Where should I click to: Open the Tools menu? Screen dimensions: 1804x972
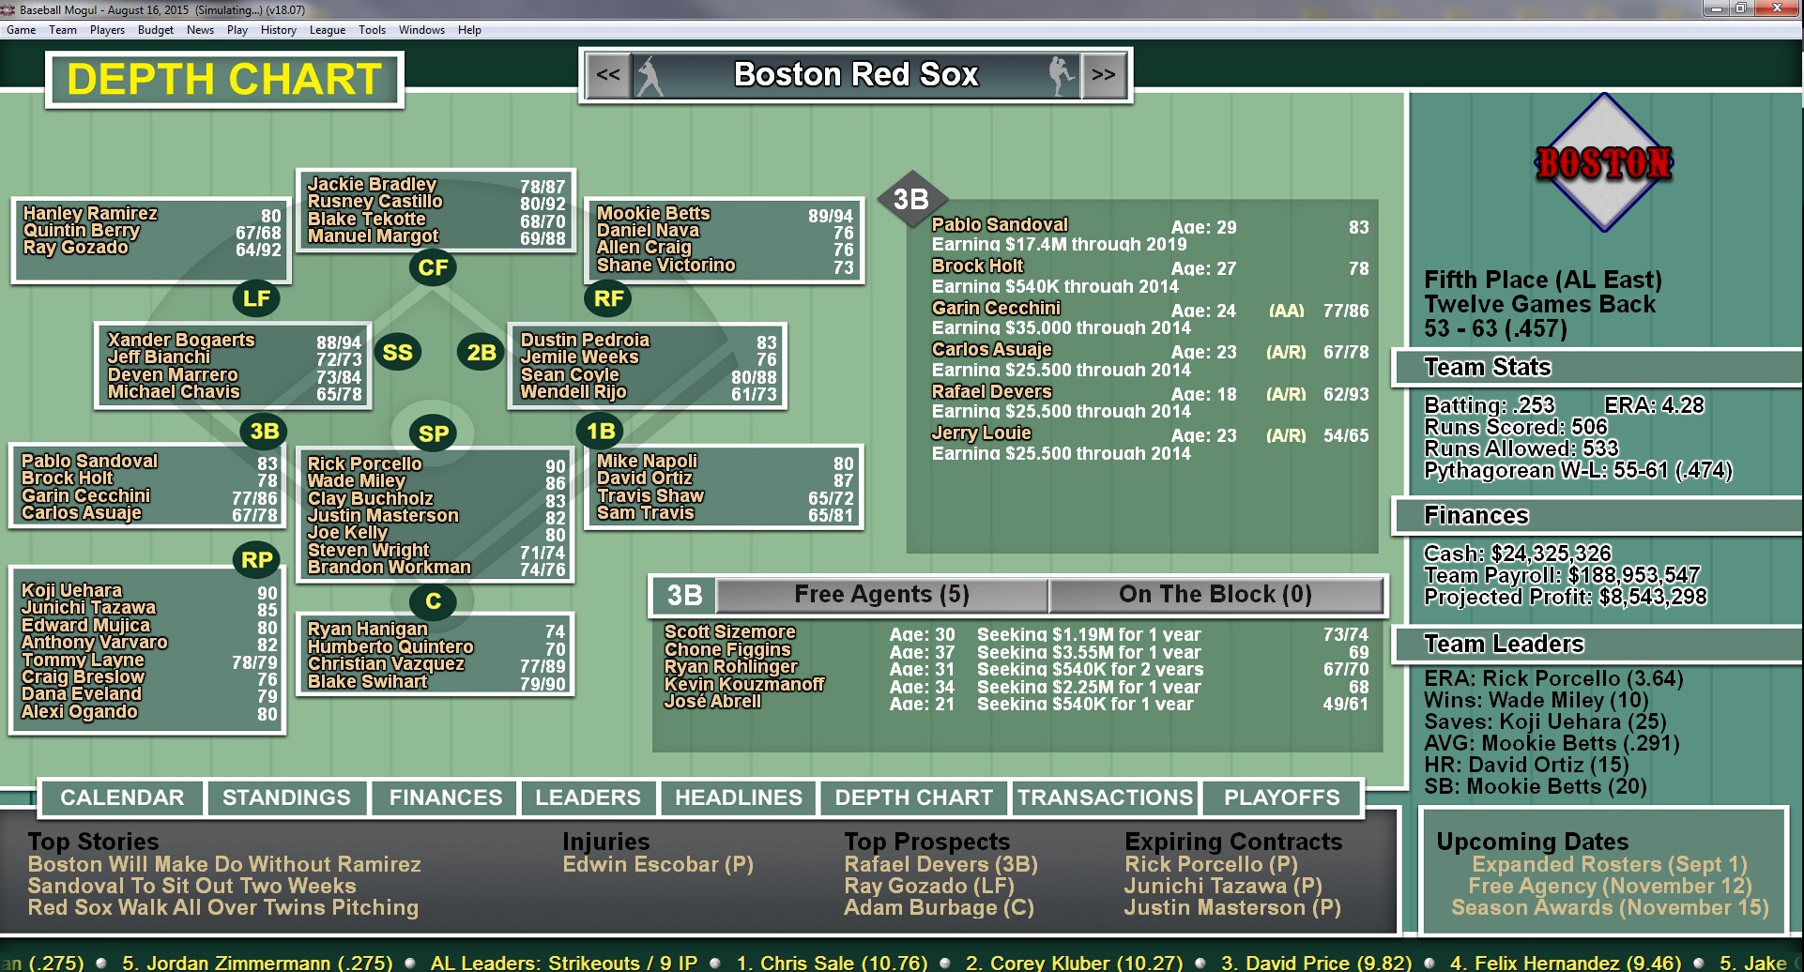pyautogui.click(x=372, y=29)
